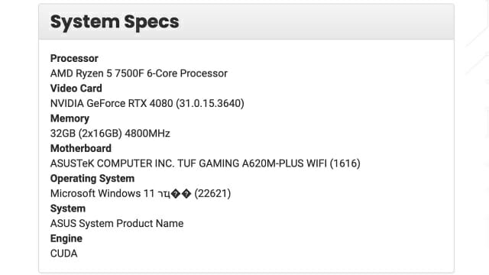
Task: Select the Video Card label
Action: click(x=76, y=89)
